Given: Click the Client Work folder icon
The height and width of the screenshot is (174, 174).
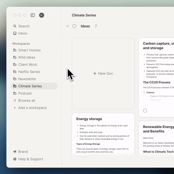Looking at the screenshot, I should click(x=15, y=64).
